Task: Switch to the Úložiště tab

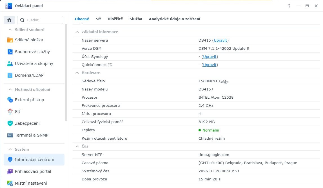Action: (115, 19)
